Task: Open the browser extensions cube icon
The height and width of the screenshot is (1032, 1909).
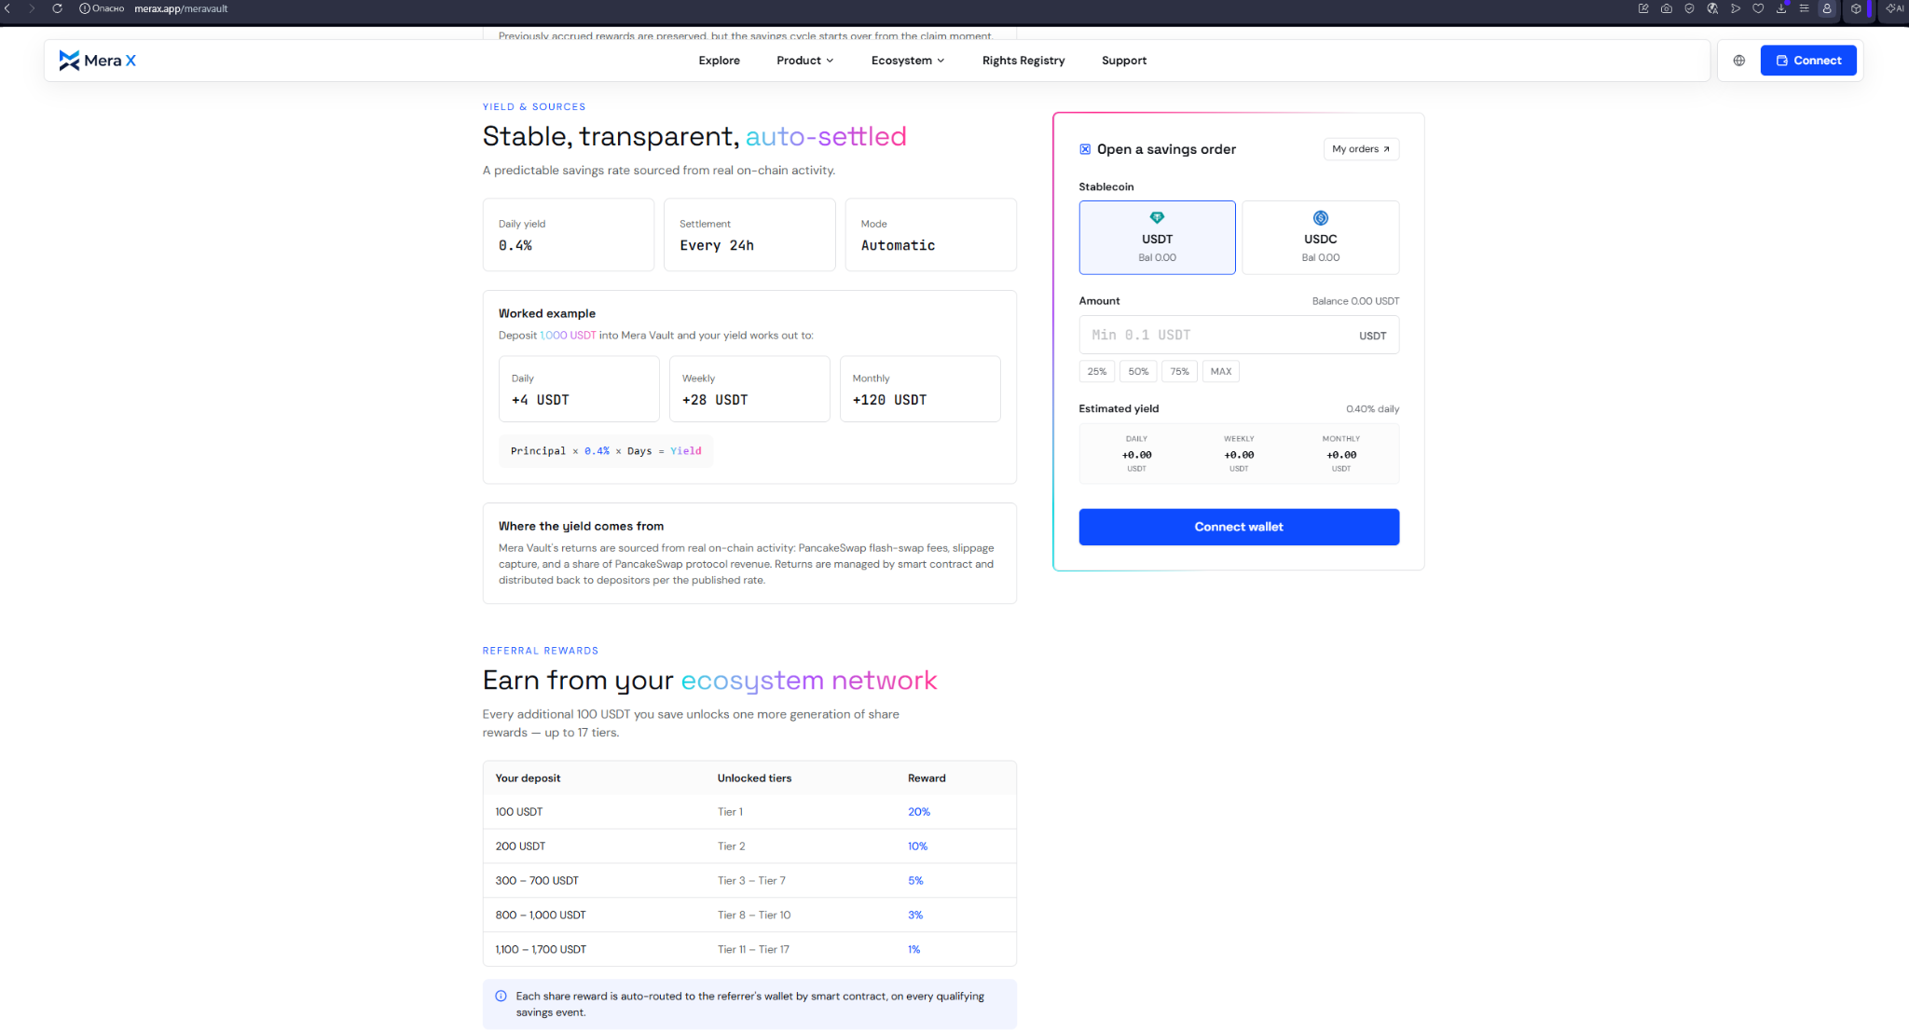Action: pyautogui.click(x=1856, y=8)
